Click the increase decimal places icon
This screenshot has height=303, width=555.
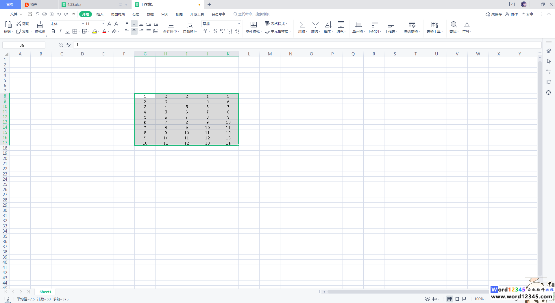click(230, 31)
